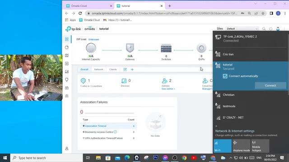
Task: Click the Gateway shield icon
Action: click(x=130, y=48)
